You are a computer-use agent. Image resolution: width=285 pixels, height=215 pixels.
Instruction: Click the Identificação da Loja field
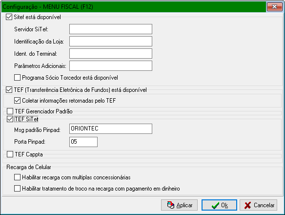pyautogui.click(x=111, y=42)
